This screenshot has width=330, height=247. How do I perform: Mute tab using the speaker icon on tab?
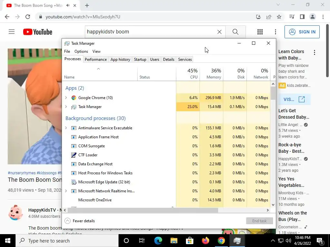click(x=68, y=5)
